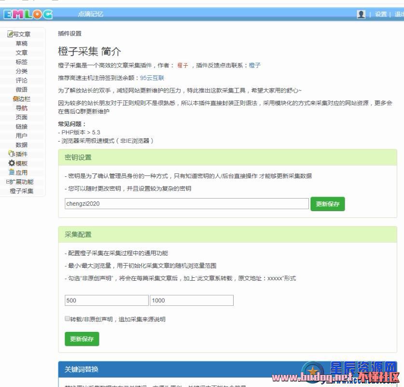Enable the 转载/非原创声明 checkbox
Viewport: 404px width, 387px height.
click(68, 319)
